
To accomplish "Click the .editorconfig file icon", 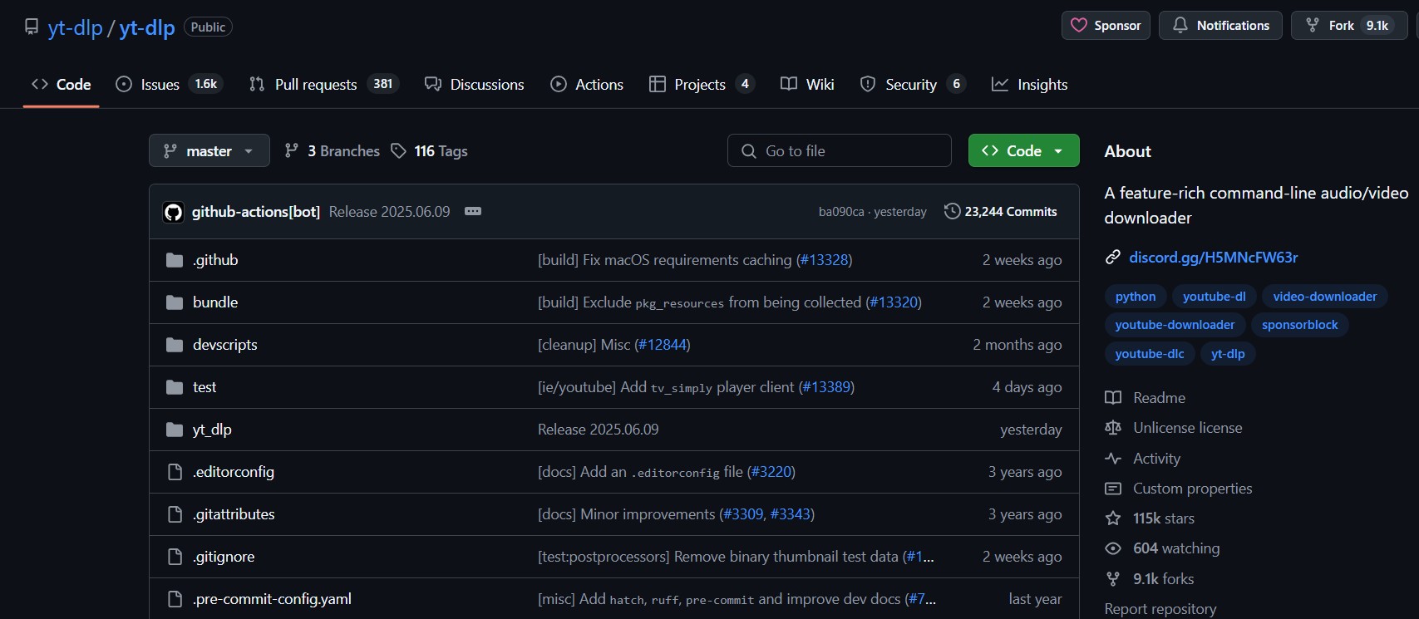I will (x=175, y=472).
